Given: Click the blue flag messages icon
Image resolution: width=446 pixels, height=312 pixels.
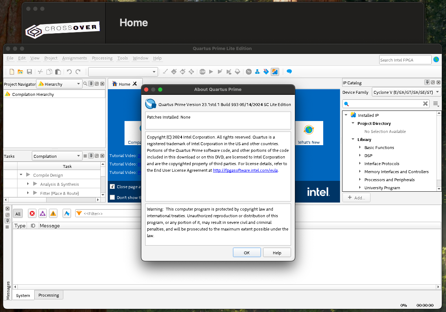Looking at the screenshot, I should (x=67, y=213).
